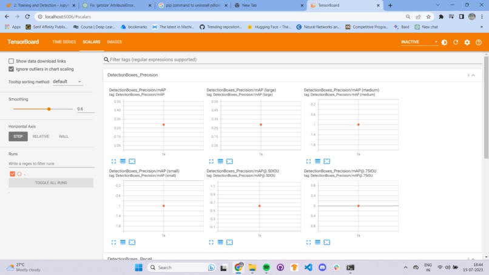
Task: Click TOGGLE ALL RUNS button
Action: [51, 183]
